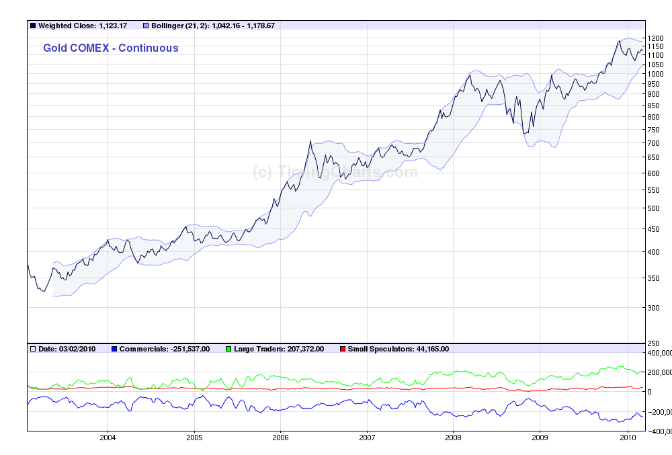
Task: Click the 0 label on the positions axis
Action: point(649,392)
